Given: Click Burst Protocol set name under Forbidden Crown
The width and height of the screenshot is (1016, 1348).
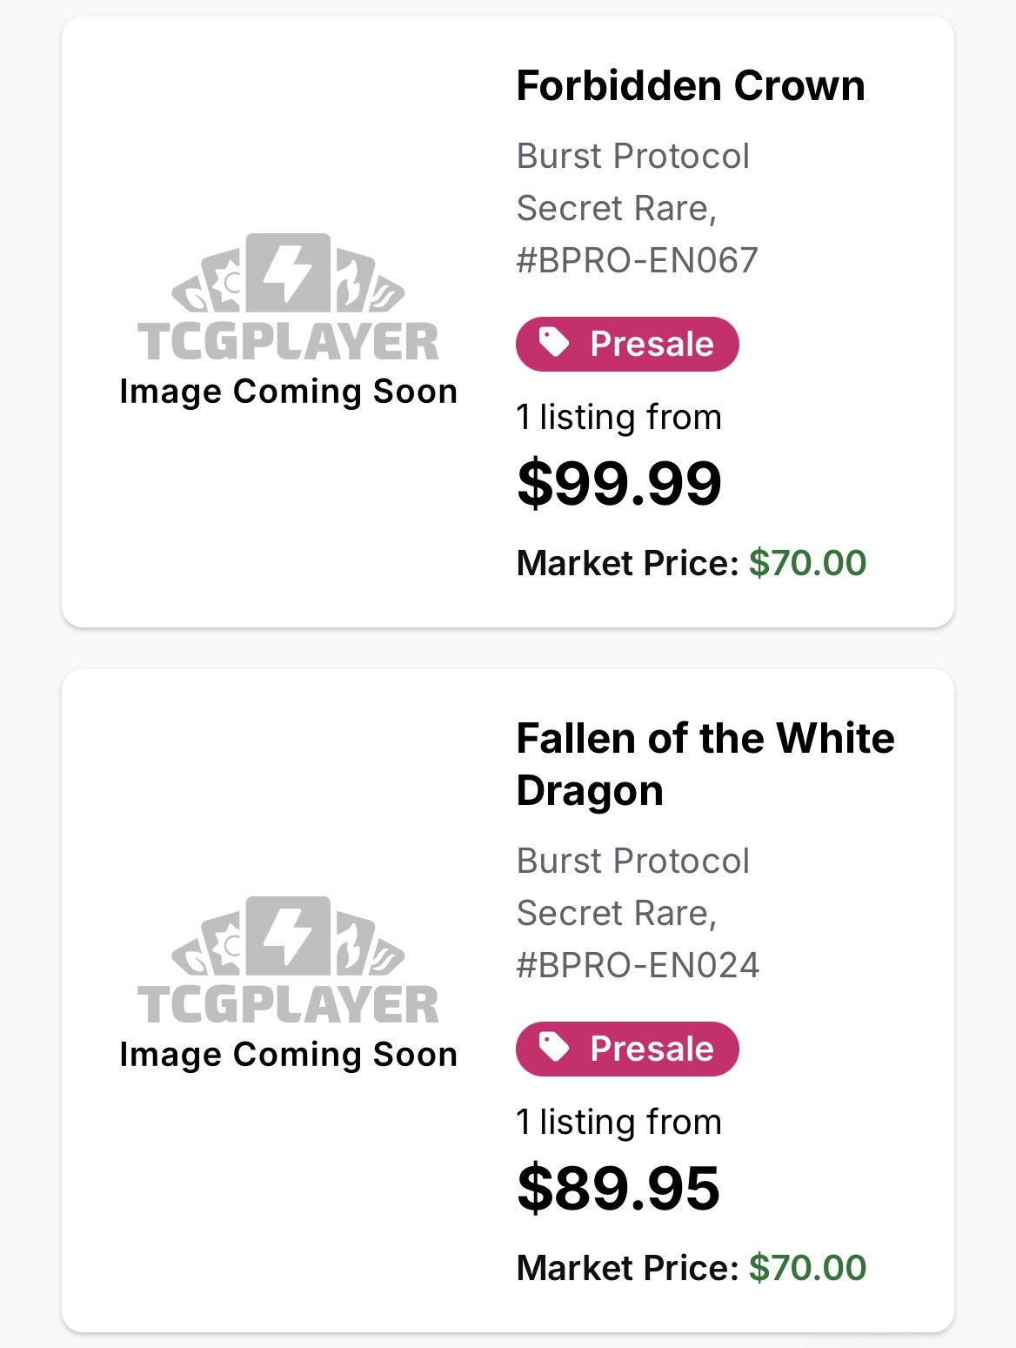Looking at the screenshot, I should coord(632,157).
